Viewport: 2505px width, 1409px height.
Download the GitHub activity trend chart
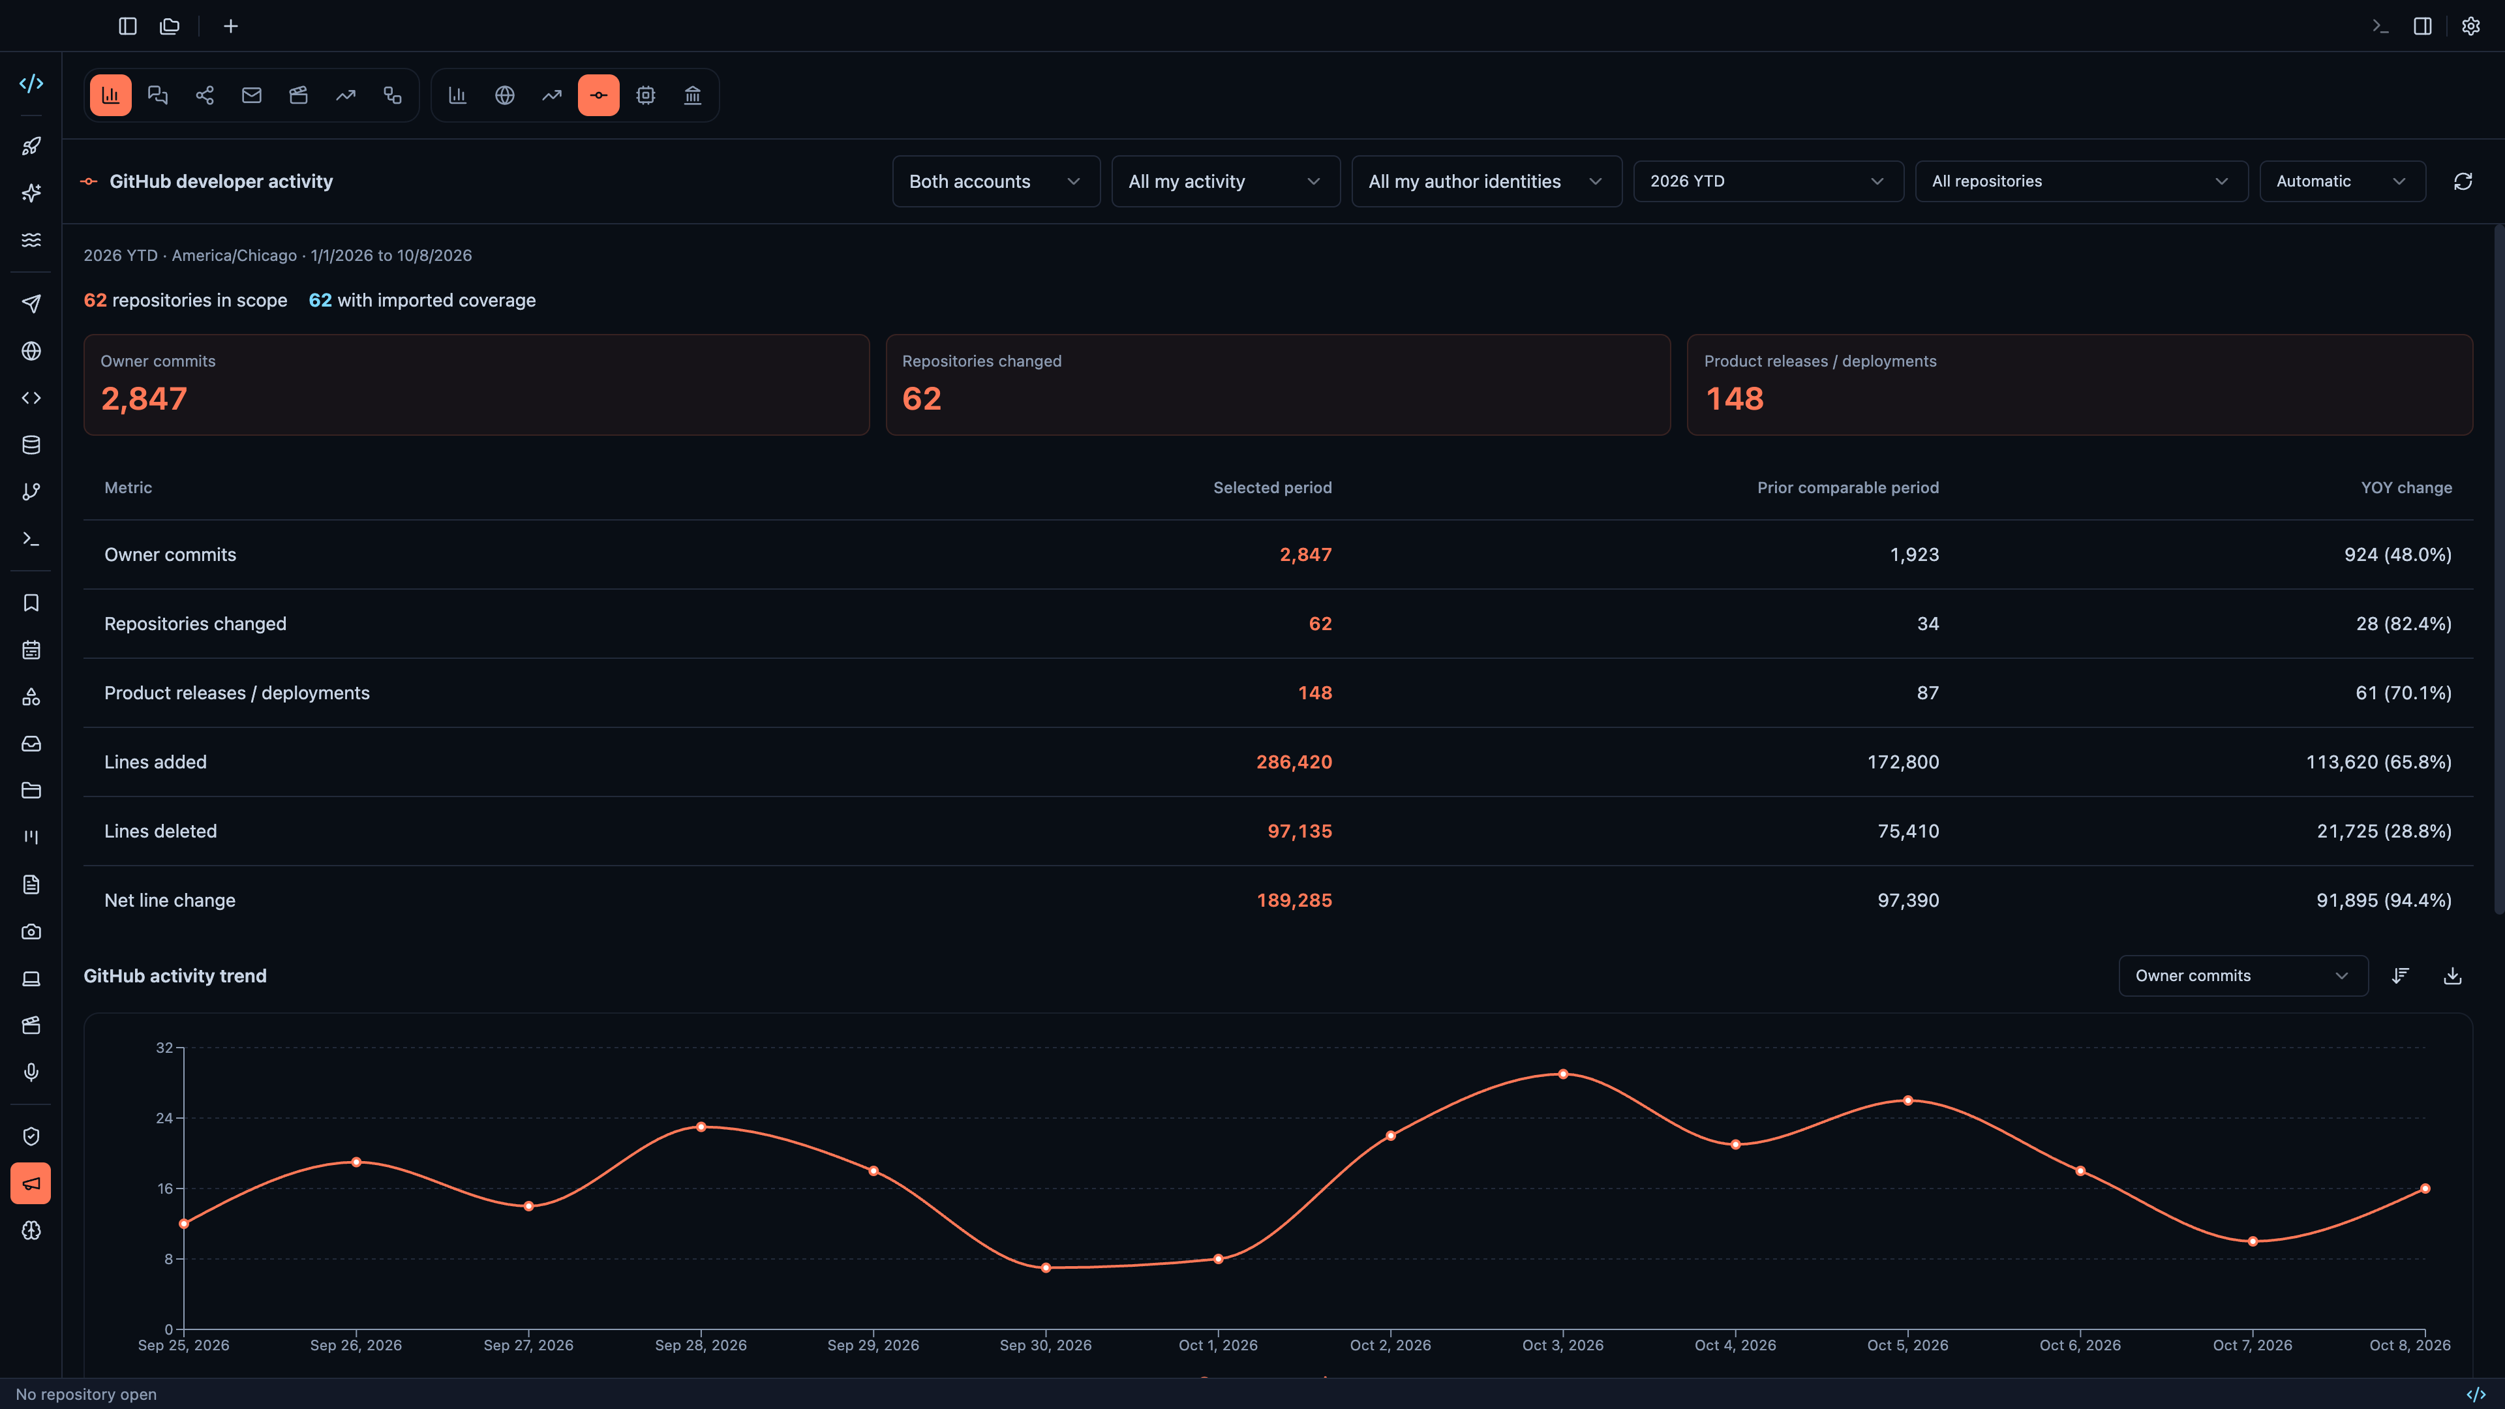coord(2453,975)
